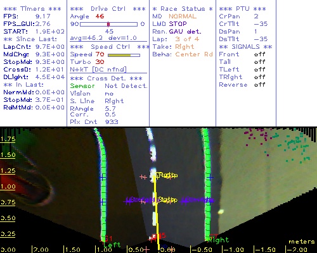
Task: Click the -1.00 horizontal axis label
Action: coord(233,250)
